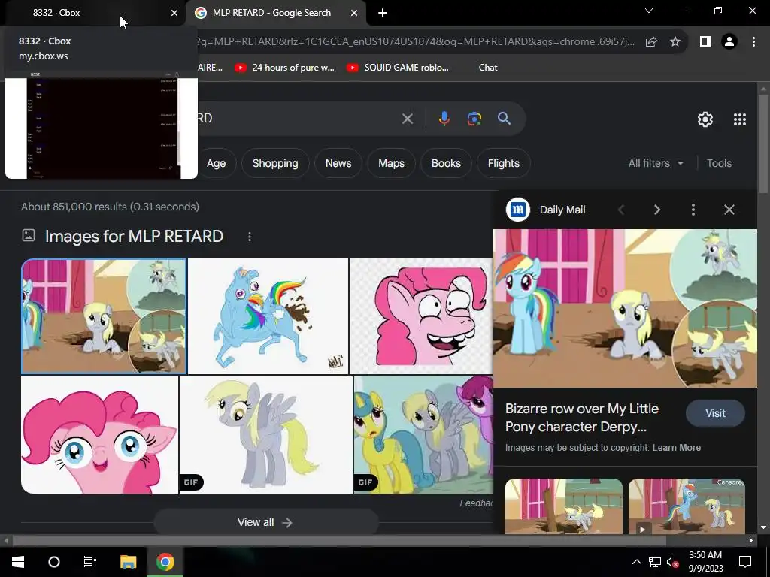Open the SQUID GAME roblox bookmark
The image size is (770, 577).
397,68
